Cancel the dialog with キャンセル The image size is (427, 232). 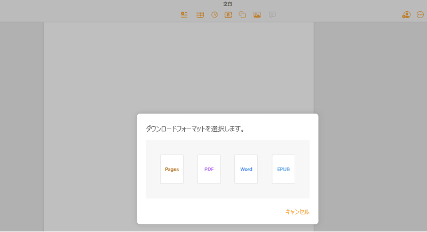pyautogui.click(x=297, y=212)
